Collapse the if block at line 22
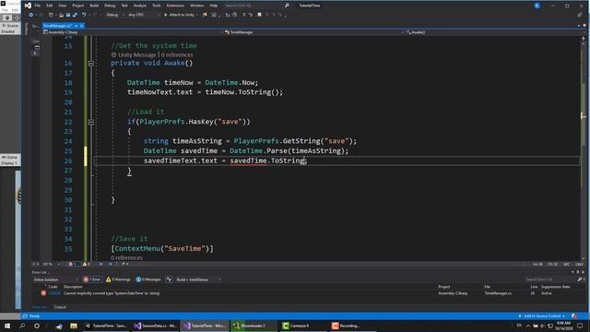The height and width of the screenshot is (332, 590). 91,122
